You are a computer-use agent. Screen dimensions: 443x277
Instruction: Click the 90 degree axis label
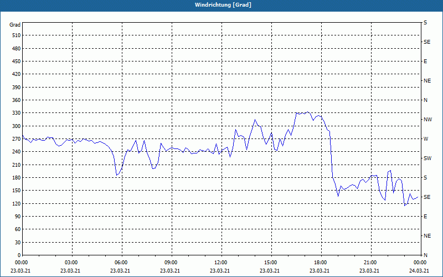tap(18, 217)
